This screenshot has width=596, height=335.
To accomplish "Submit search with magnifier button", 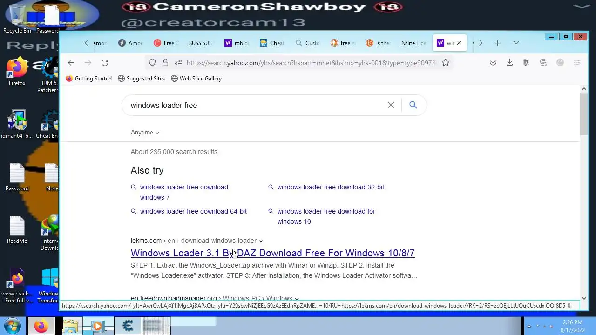I will 413,105.
